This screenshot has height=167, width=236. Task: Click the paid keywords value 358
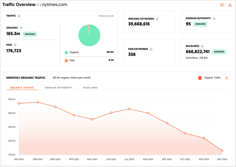point(132,54)
